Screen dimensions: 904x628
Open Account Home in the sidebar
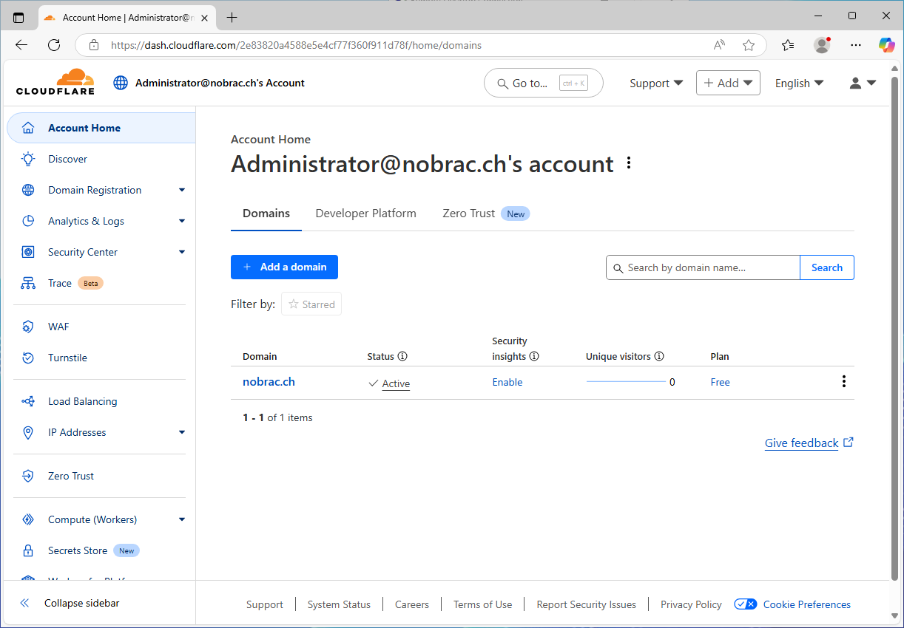101,128
